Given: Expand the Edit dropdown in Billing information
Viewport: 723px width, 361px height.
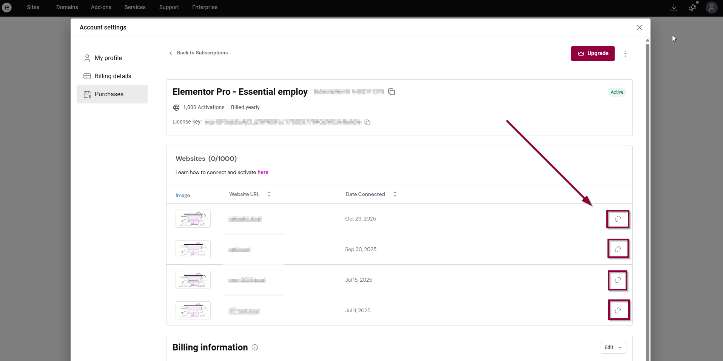Looking at the screenshot, I should coord(613,347).
